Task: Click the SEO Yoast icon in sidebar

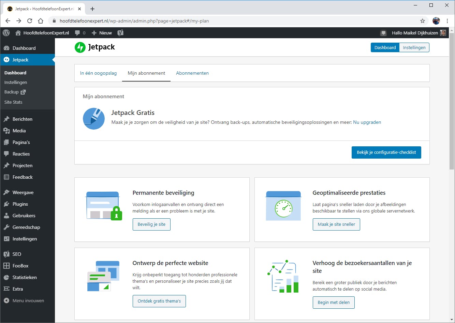Action: 6,254
